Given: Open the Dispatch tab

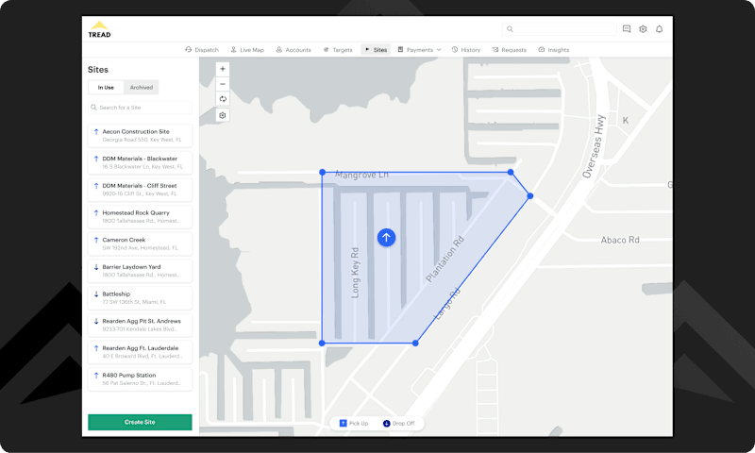Looking at the screenshot, I should [x=202, y=50].
